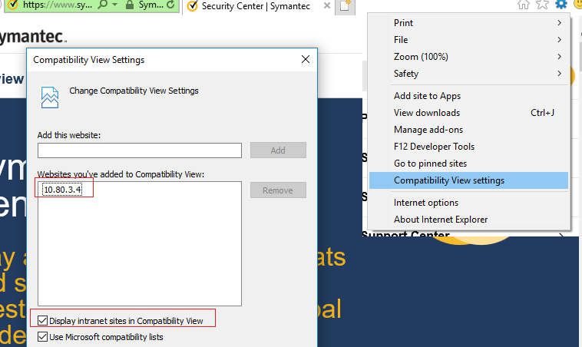Open Manage add-ons

[x=468, y=130]
